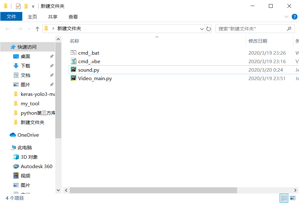The width and height of the screenshot is (299, 203).
Task: Click the sidebar scrollbar up arrow
Action: (x=58, y=39)
